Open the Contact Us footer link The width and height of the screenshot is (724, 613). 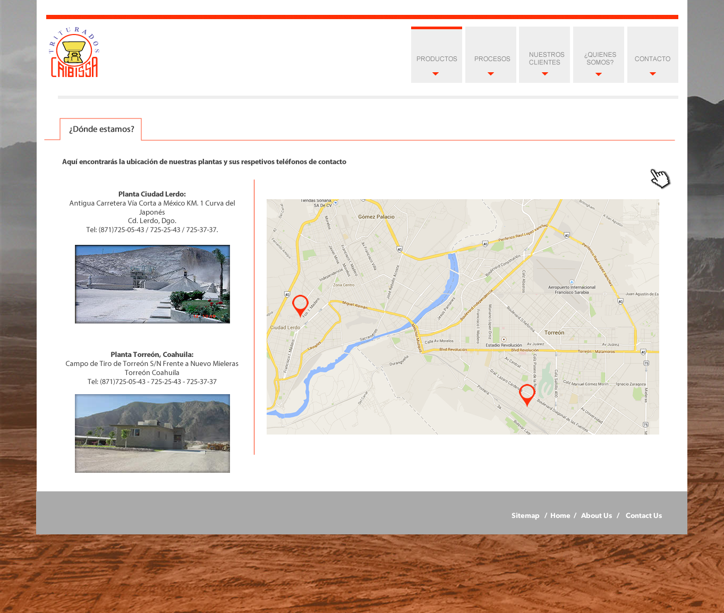point(644,515)
